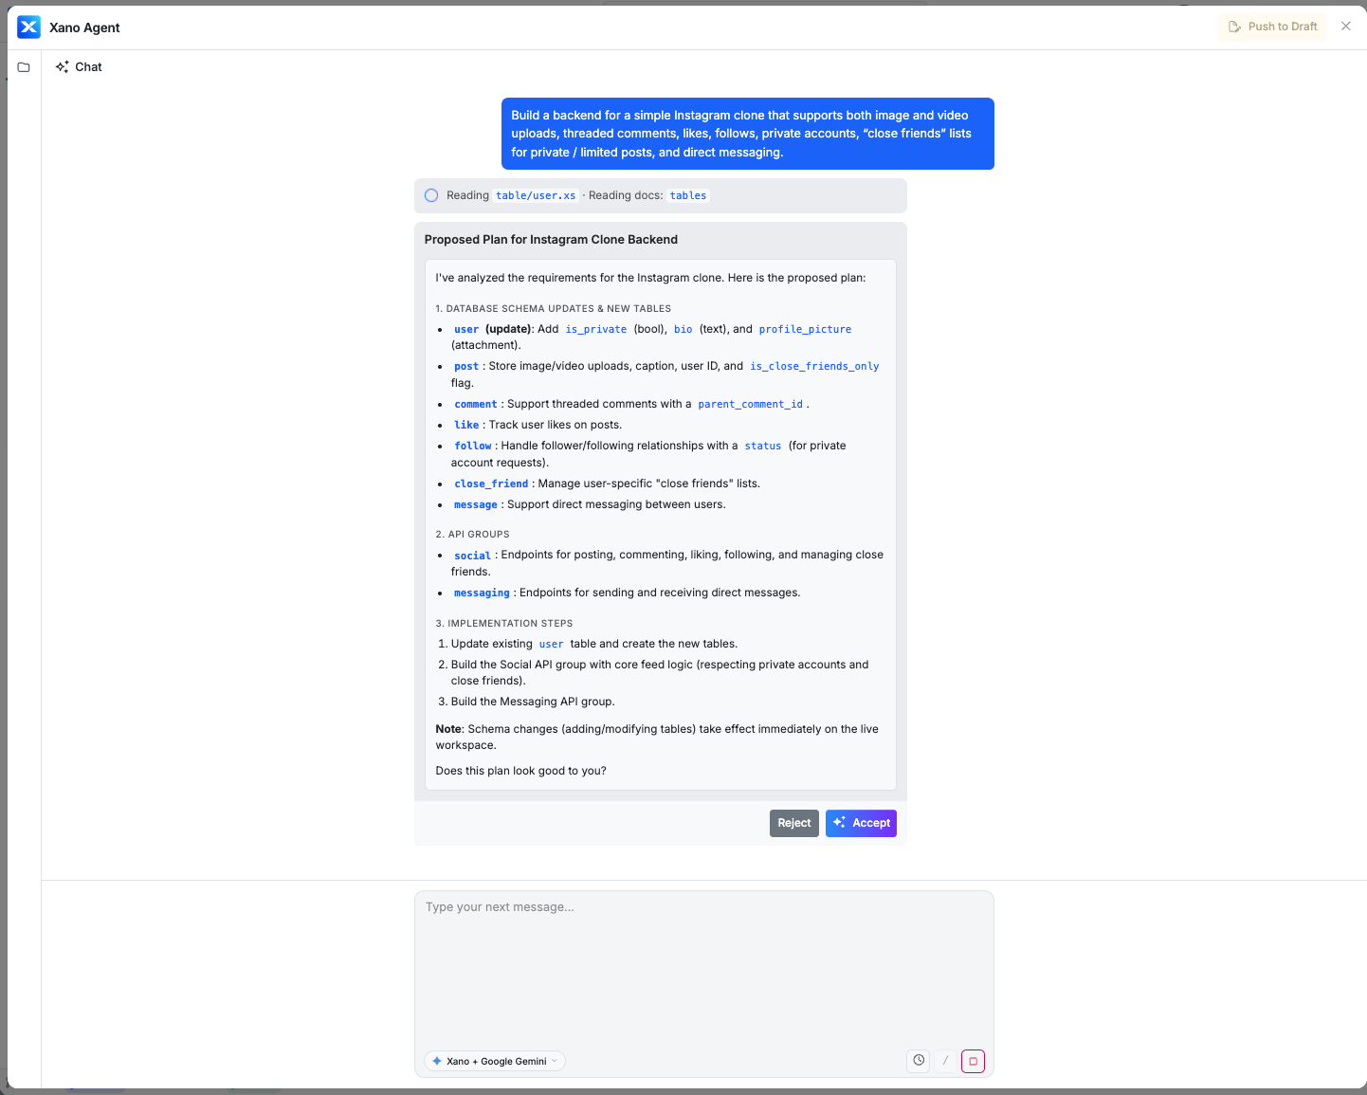
Task: Reject the proposed plan
Action: pos(794,823)
